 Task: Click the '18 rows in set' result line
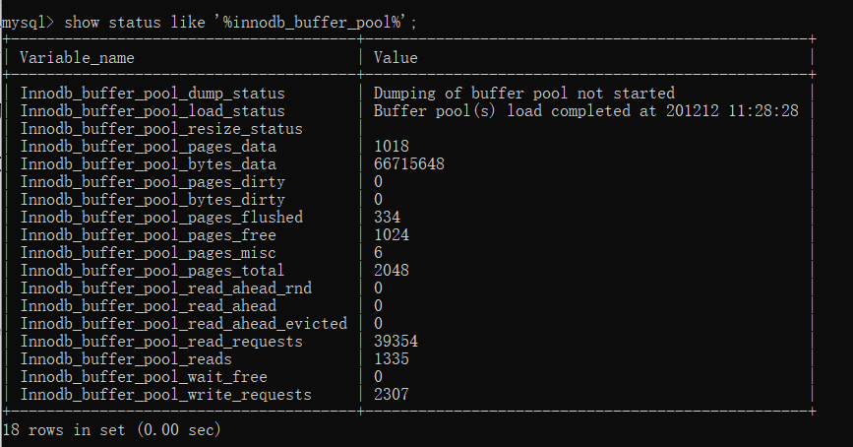pyautogui.click(x=111, y=430)
